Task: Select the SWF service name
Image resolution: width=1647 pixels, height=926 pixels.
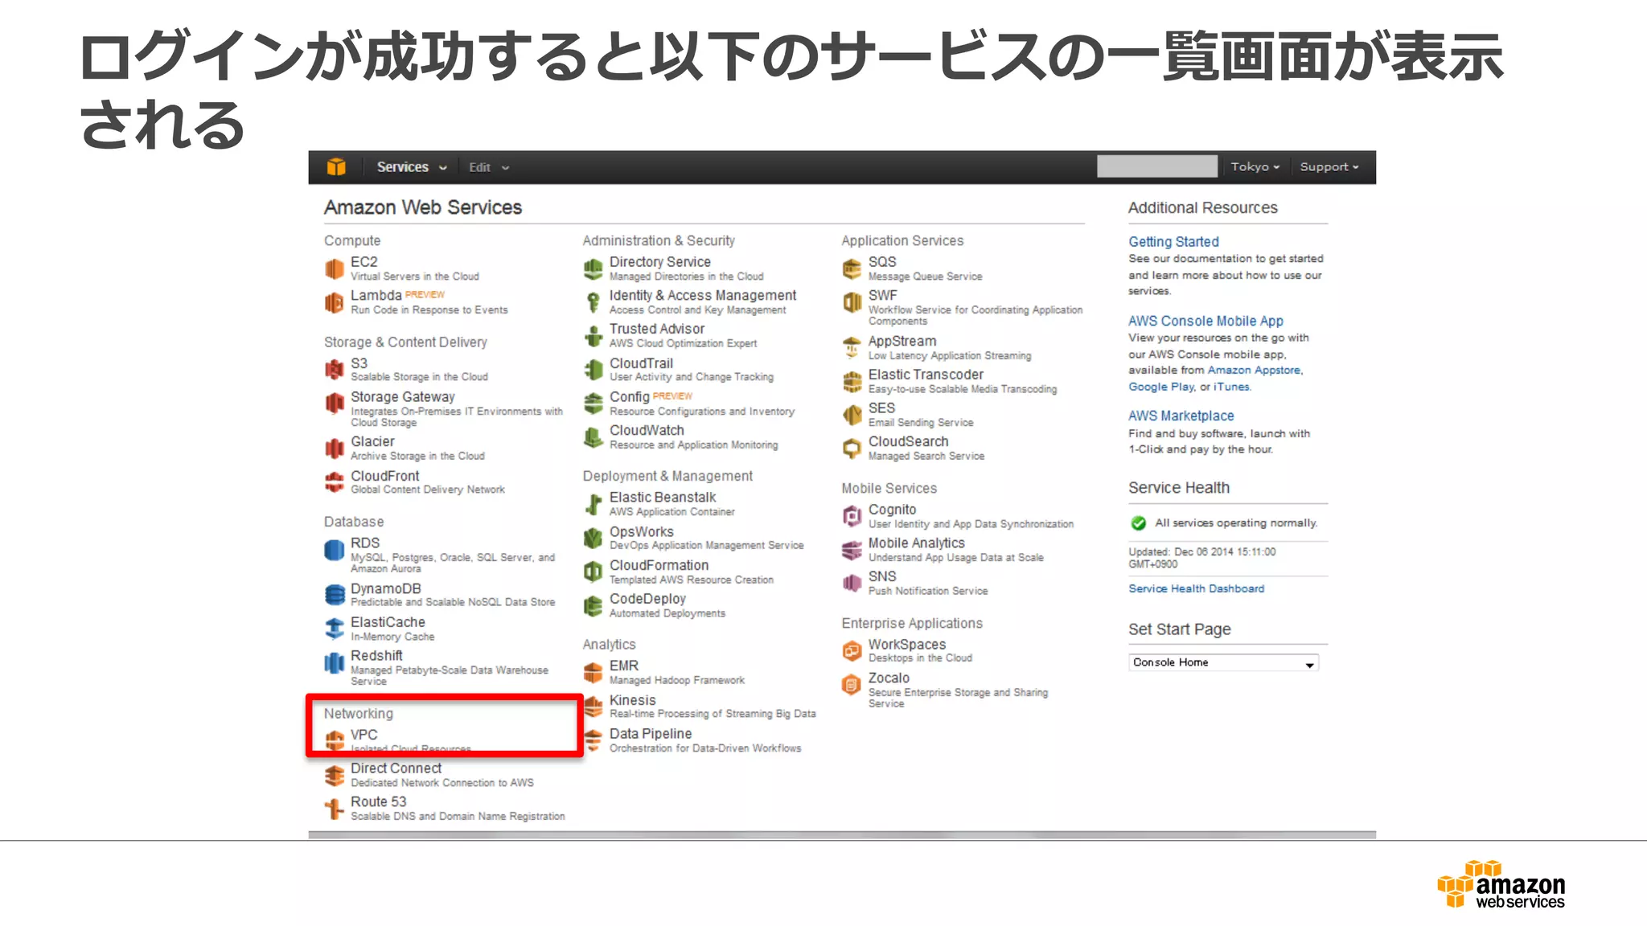Action: pyautogui.click(x=882, y=296)
